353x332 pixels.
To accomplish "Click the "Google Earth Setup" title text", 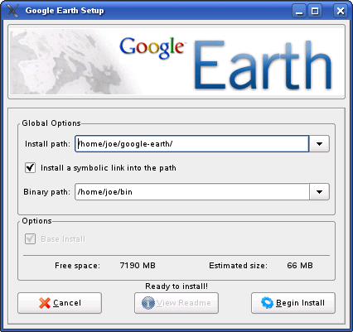I will click(x=65, y=11).
